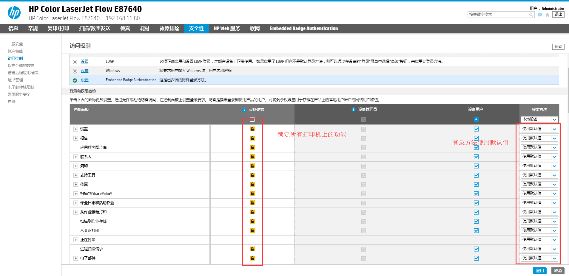Switch to the 扫描/数字发送 tab
569x276 pixels.
pos(95,29)
